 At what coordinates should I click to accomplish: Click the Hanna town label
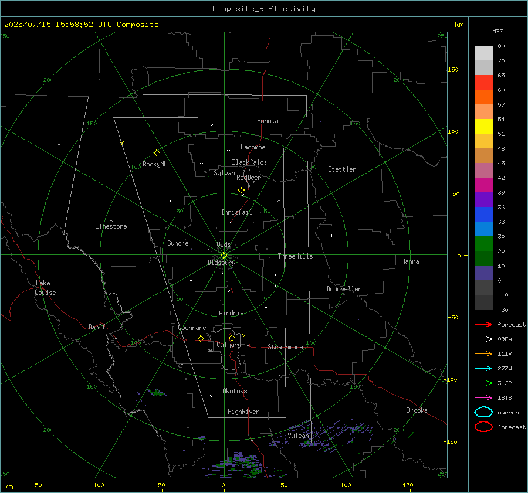[x=410, y=261]
